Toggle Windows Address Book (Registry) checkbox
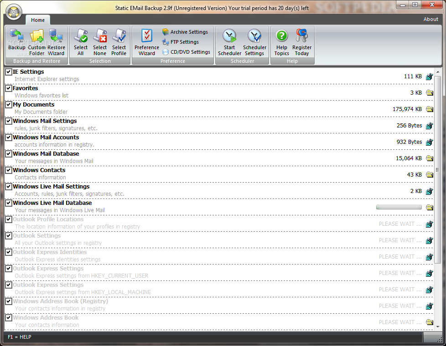This screenshot has width=446, height=346. (x=9, y=301)
